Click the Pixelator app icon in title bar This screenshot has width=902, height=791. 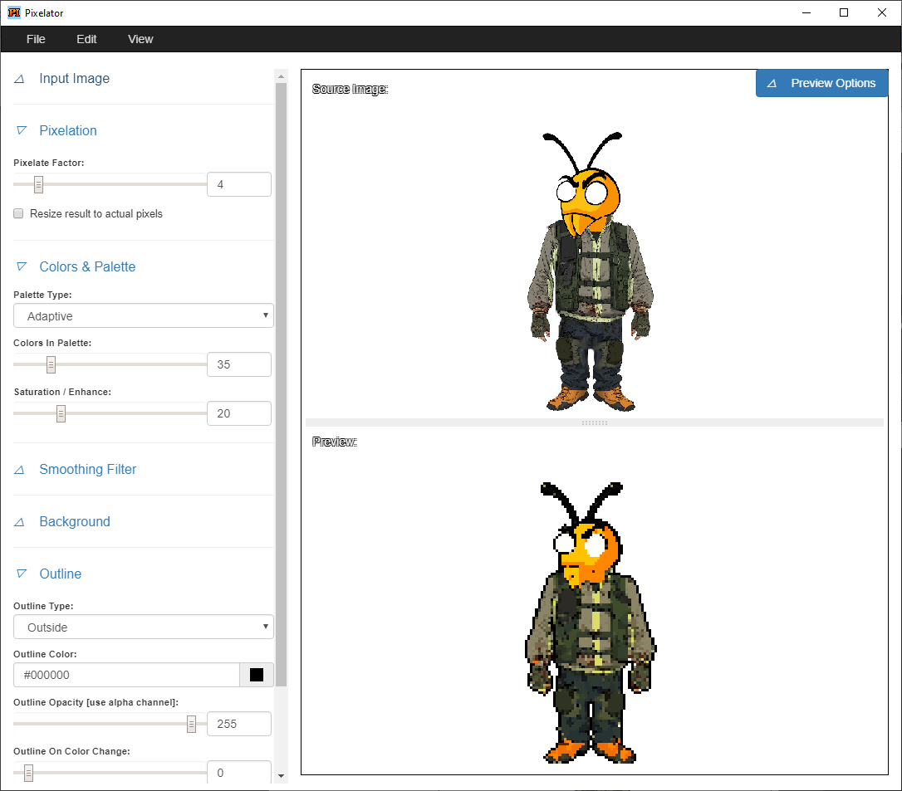click(x=14, y=12)
